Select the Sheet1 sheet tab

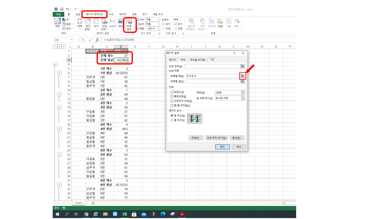tap(79, 203)
